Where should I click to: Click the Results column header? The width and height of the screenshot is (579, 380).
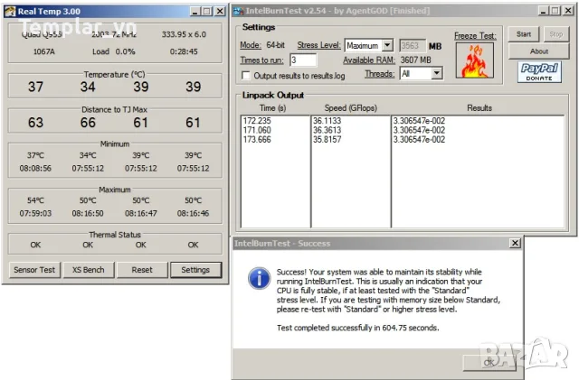coord(479,108)
